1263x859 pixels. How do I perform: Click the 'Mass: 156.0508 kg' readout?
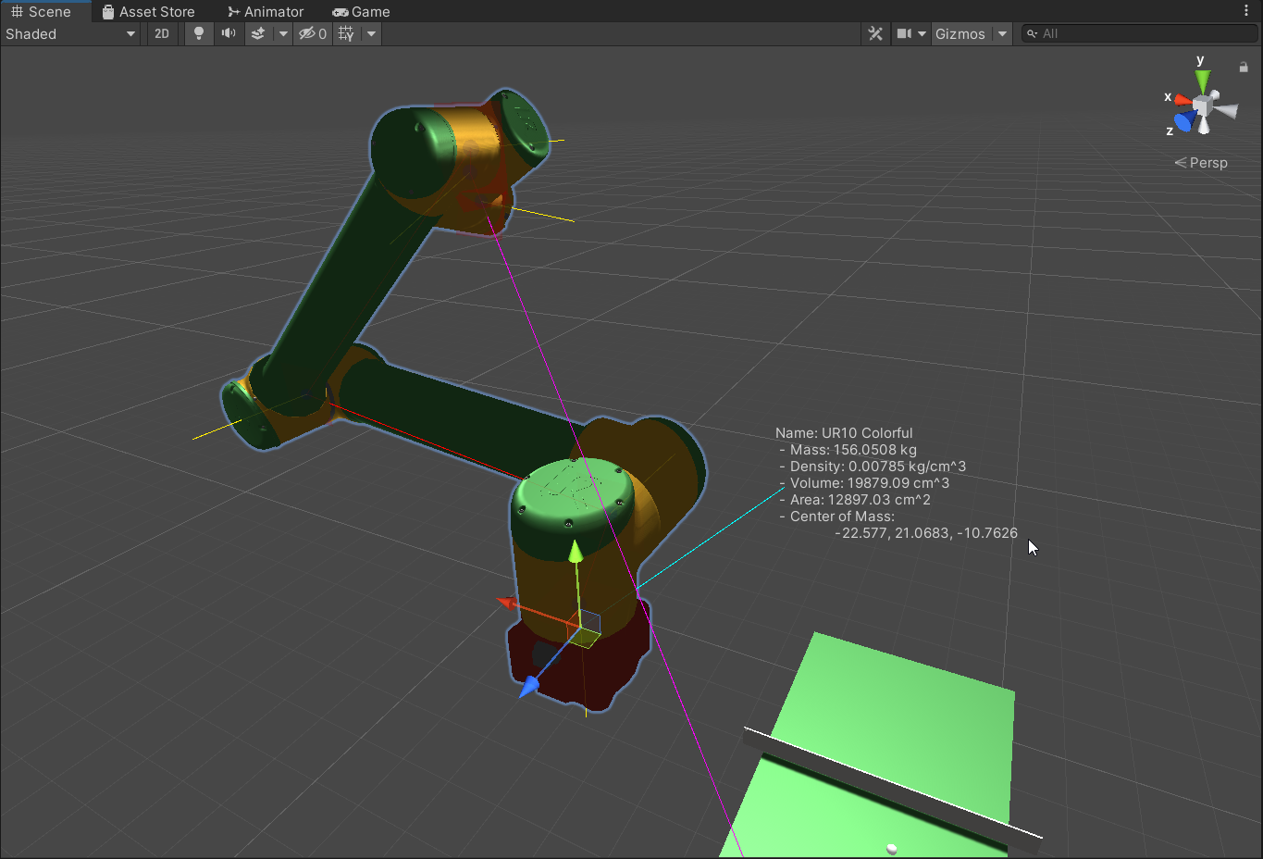(853, 450)
